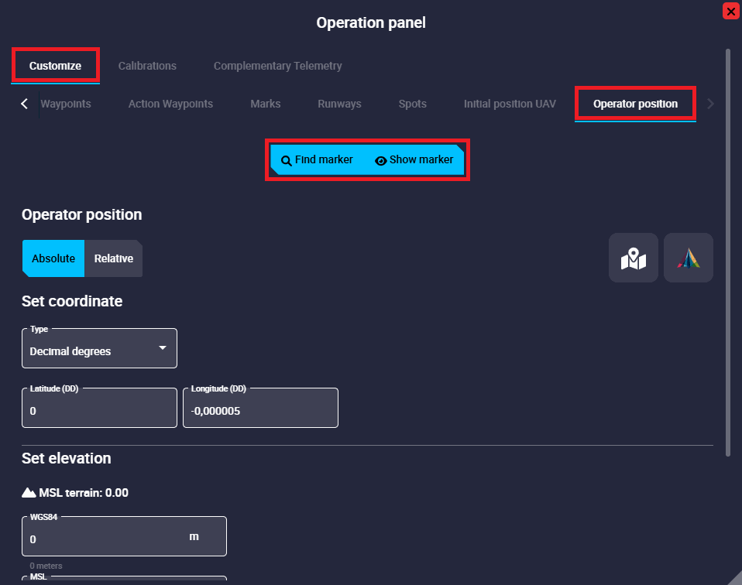Close the Operation panel with red X
Image resolution: width=742 pixels, height=585 pixels.
point(730,11)
